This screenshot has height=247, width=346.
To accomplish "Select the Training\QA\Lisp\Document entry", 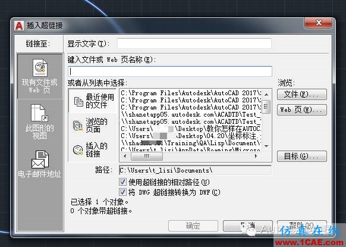I will [191, 143].
